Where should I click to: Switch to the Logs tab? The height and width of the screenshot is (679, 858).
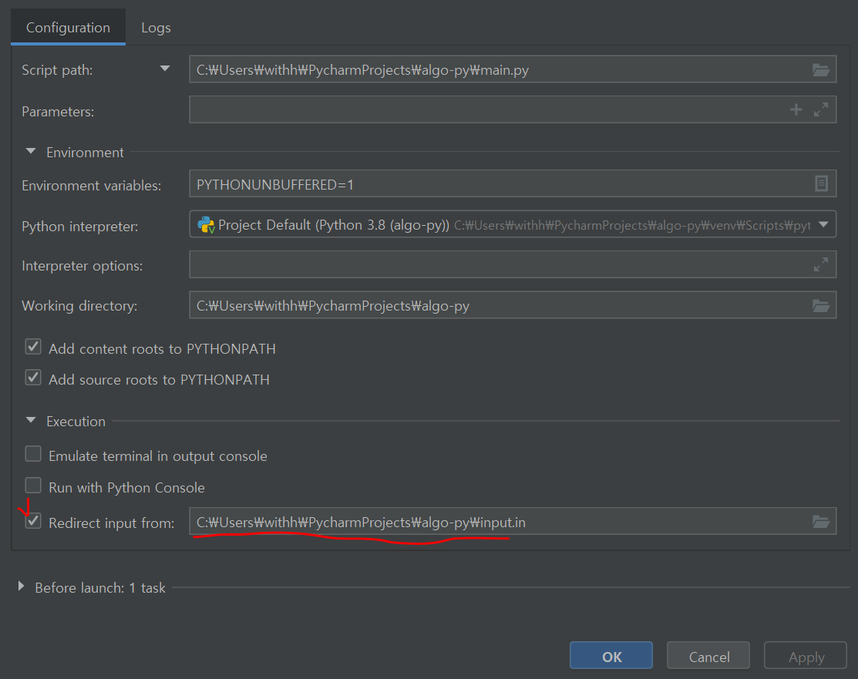[156, 27]
